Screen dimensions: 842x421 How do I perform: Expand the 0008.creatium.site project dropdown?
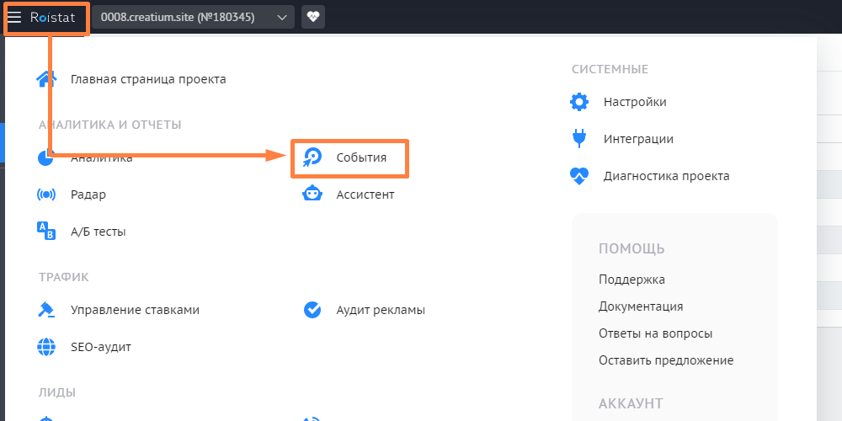pyautogui.click(x=194, y=17)
